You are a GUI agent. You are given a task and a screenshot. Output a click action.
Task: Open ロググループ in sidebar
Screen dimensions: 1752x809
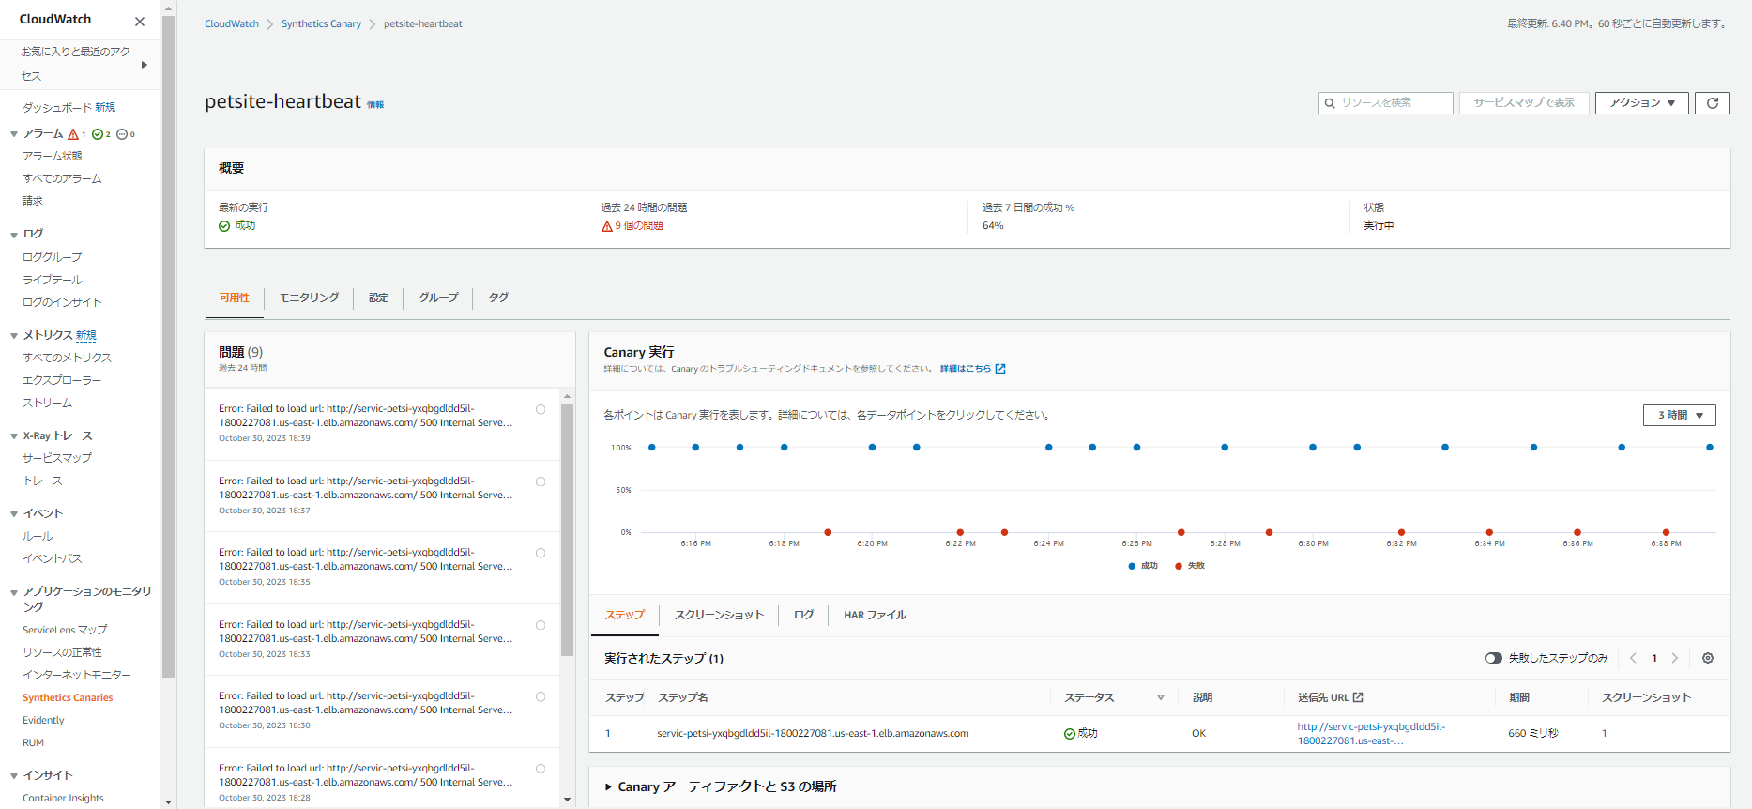coord(53,257)
